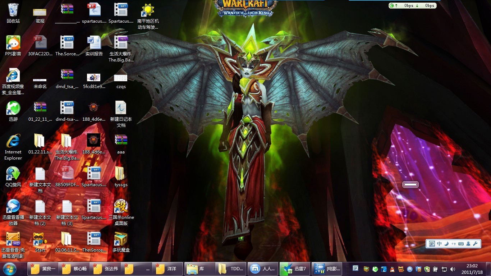Image resolution: width=491 pixels, height=276 pixels.
Task: Select the 新建文本文档 (3) text file
Action: [x=67, y=212]
